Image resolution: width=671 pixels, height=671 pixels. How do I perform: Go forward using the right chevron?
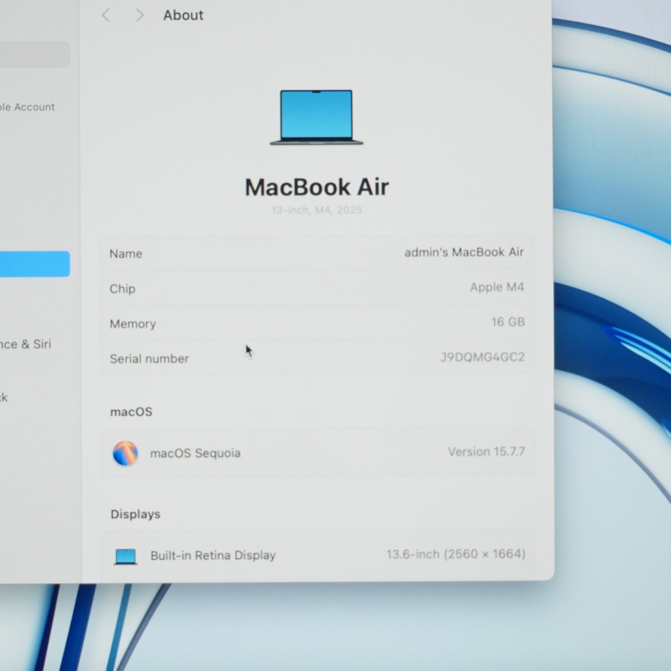[139, 15]
